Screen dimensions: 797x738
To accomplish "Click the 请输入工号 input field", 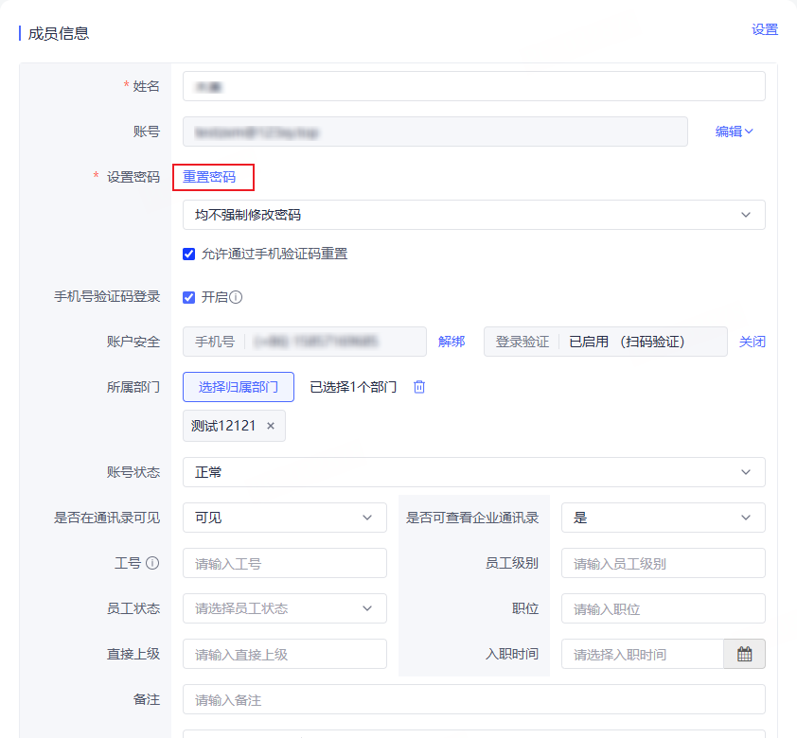I will click(285, 563).
